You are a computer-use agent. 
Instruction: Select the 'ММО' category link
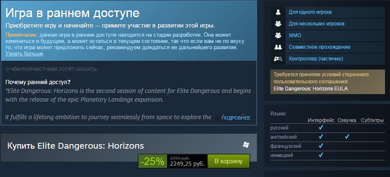click(295, 35)
